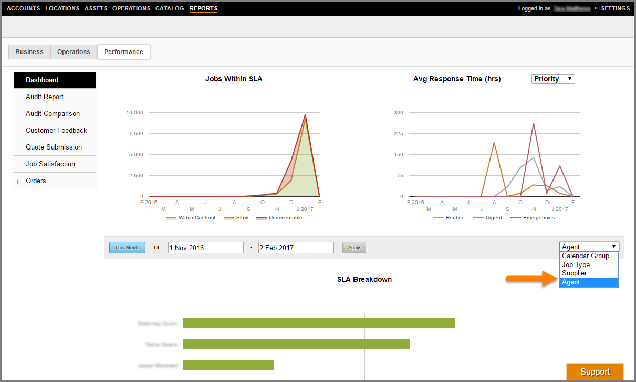Open the Agent breakdown dropdown

(589, 247)
